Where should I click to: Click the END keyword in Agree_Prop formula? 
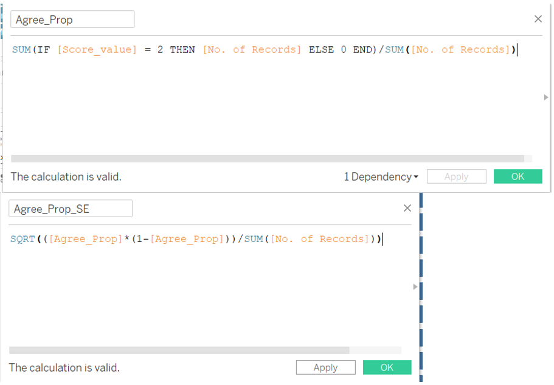click(362, 50)
